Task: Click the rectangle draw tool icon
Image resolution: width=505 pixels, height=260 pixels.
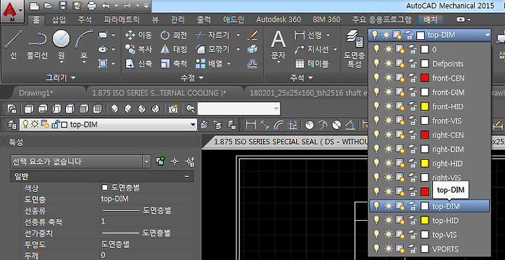Action: tap(102, 35)
